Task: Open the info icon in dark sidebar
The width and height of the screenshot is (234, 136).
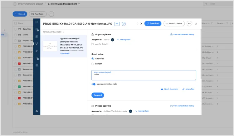Action: click(x=37, y=22)
